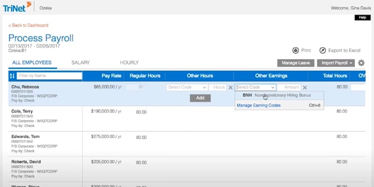Switch to the SALARY tab
This screenshot has width=374, height=187.
(80, 63)
